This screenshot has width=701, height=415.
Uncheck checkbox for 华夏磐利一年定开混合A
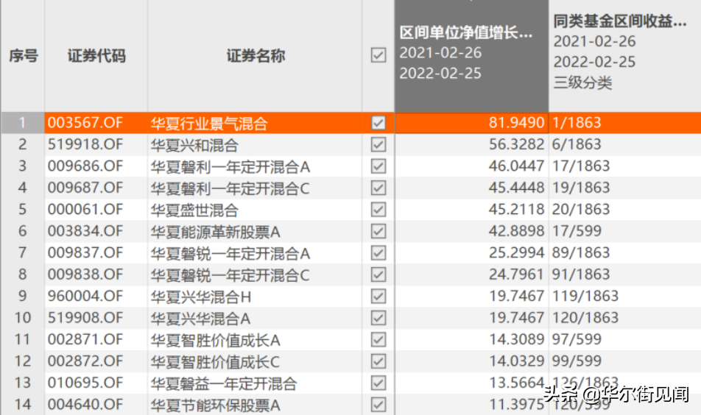[378, 166]
